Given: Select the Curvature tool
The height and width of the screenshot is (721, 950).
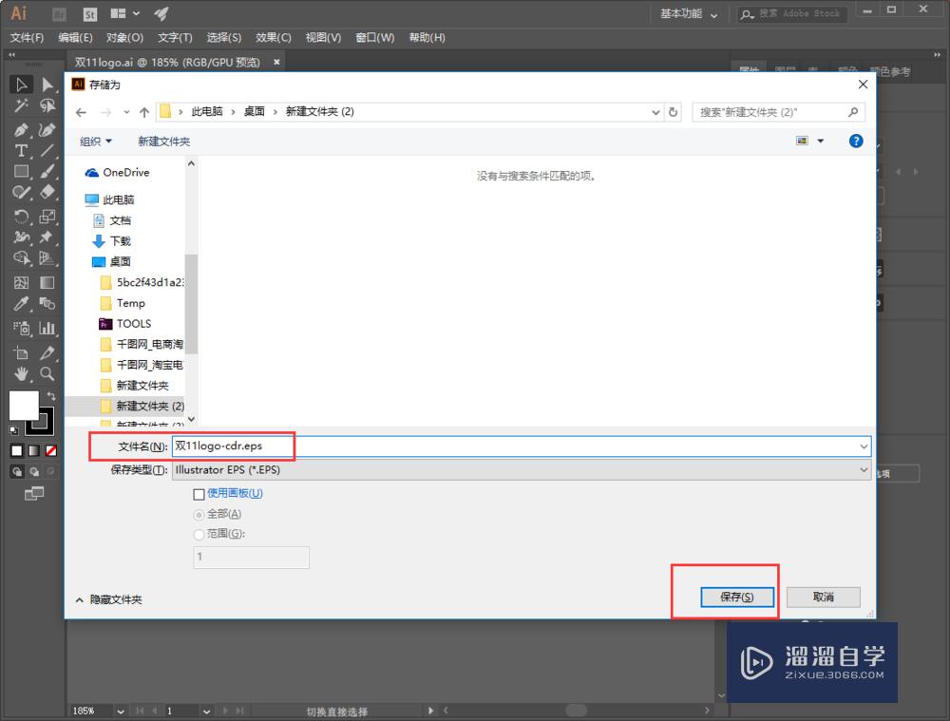Looking at the screenshot, I should tap(47, 129).
